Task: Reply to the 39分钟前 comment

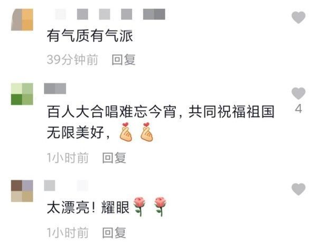Action: coord(124,60)
